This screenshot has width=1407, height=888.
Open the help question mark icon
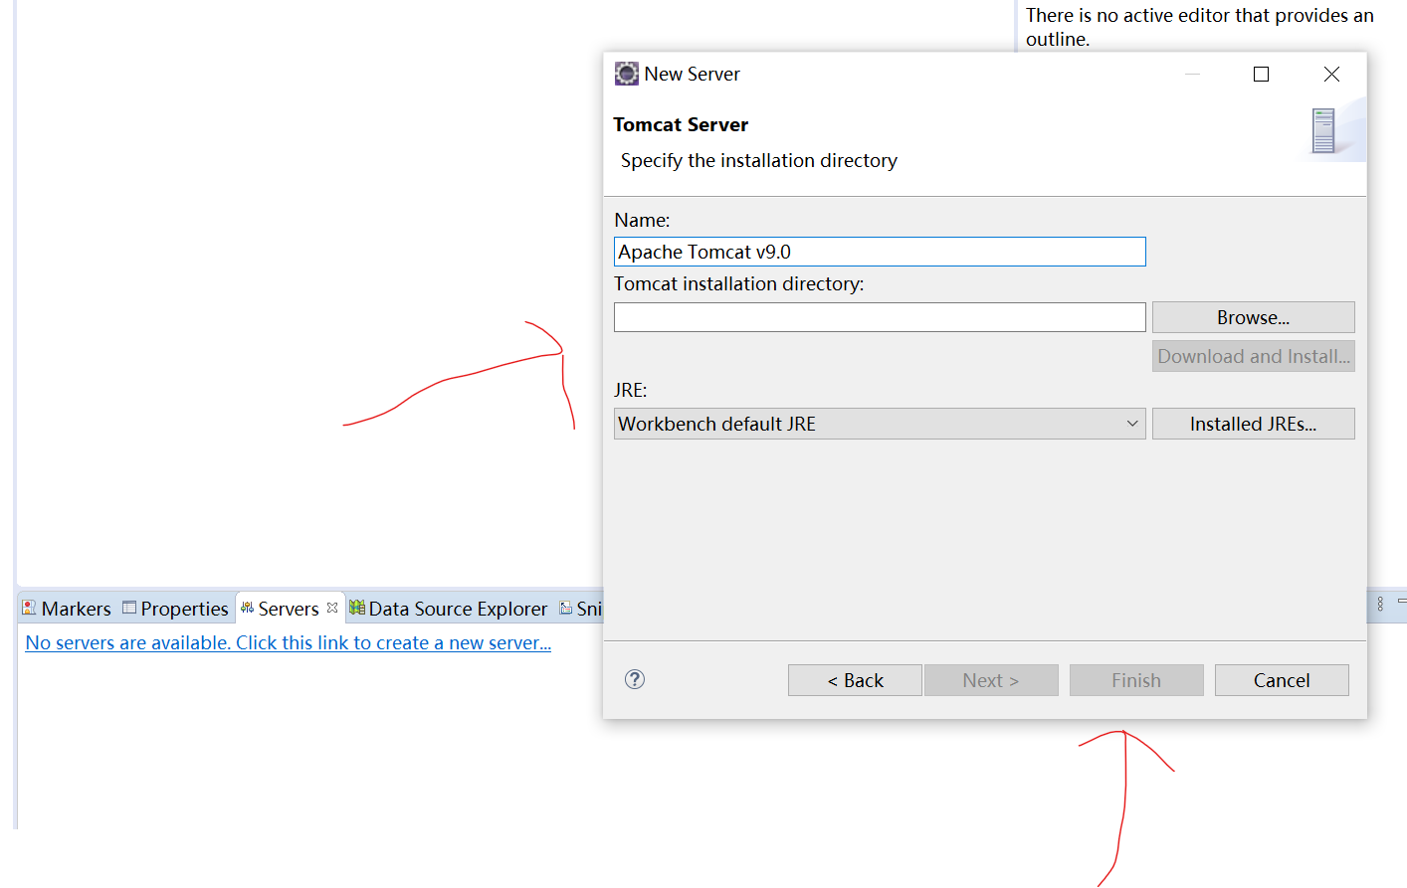click(635, 679)
